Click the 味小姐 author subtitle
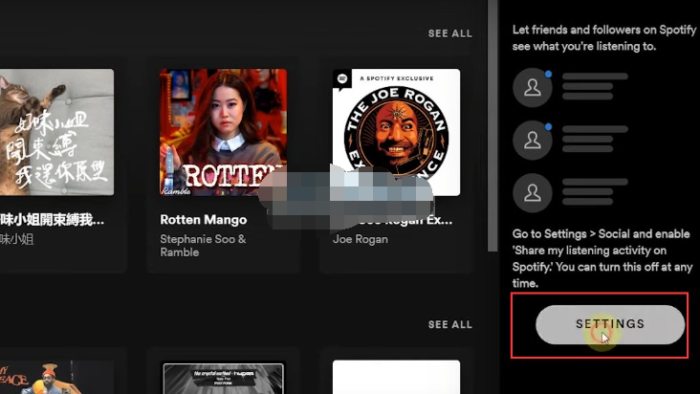The width and height of the screenshot is (700, 394). 21,240
